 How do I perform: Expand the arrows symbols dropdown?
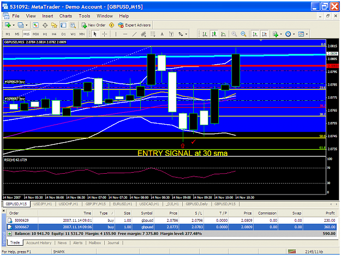(x=187, y=34)
